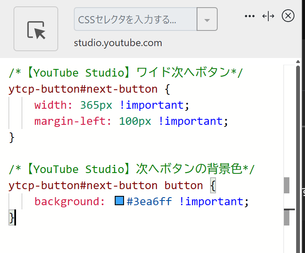Focus the CSS selector input field
305x253 pixels.
click(x=135, y=19)
